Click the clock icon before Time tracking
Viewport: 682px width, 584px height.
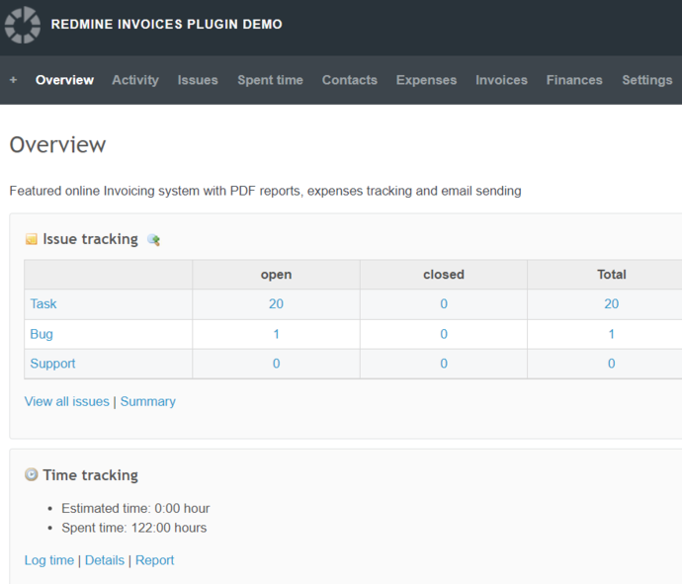click(32, 475)
